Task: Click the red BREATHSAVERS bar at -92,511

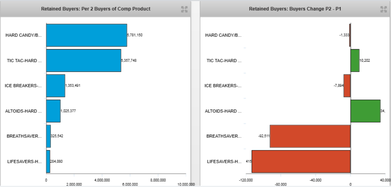Action: point(310,136)
